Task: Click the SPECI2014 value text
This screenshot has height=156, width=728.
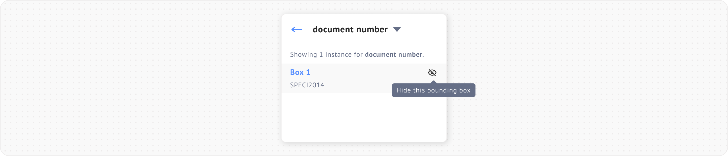Action: (x=307, y=85)
